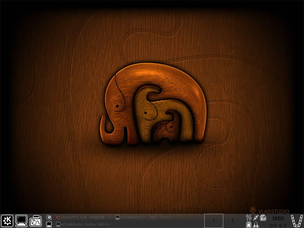Image resolution: width=304 pixels, height=228 pixels.
Task: Switch to virtual desktop 2 in pager
Action: [x=232, y=221]
